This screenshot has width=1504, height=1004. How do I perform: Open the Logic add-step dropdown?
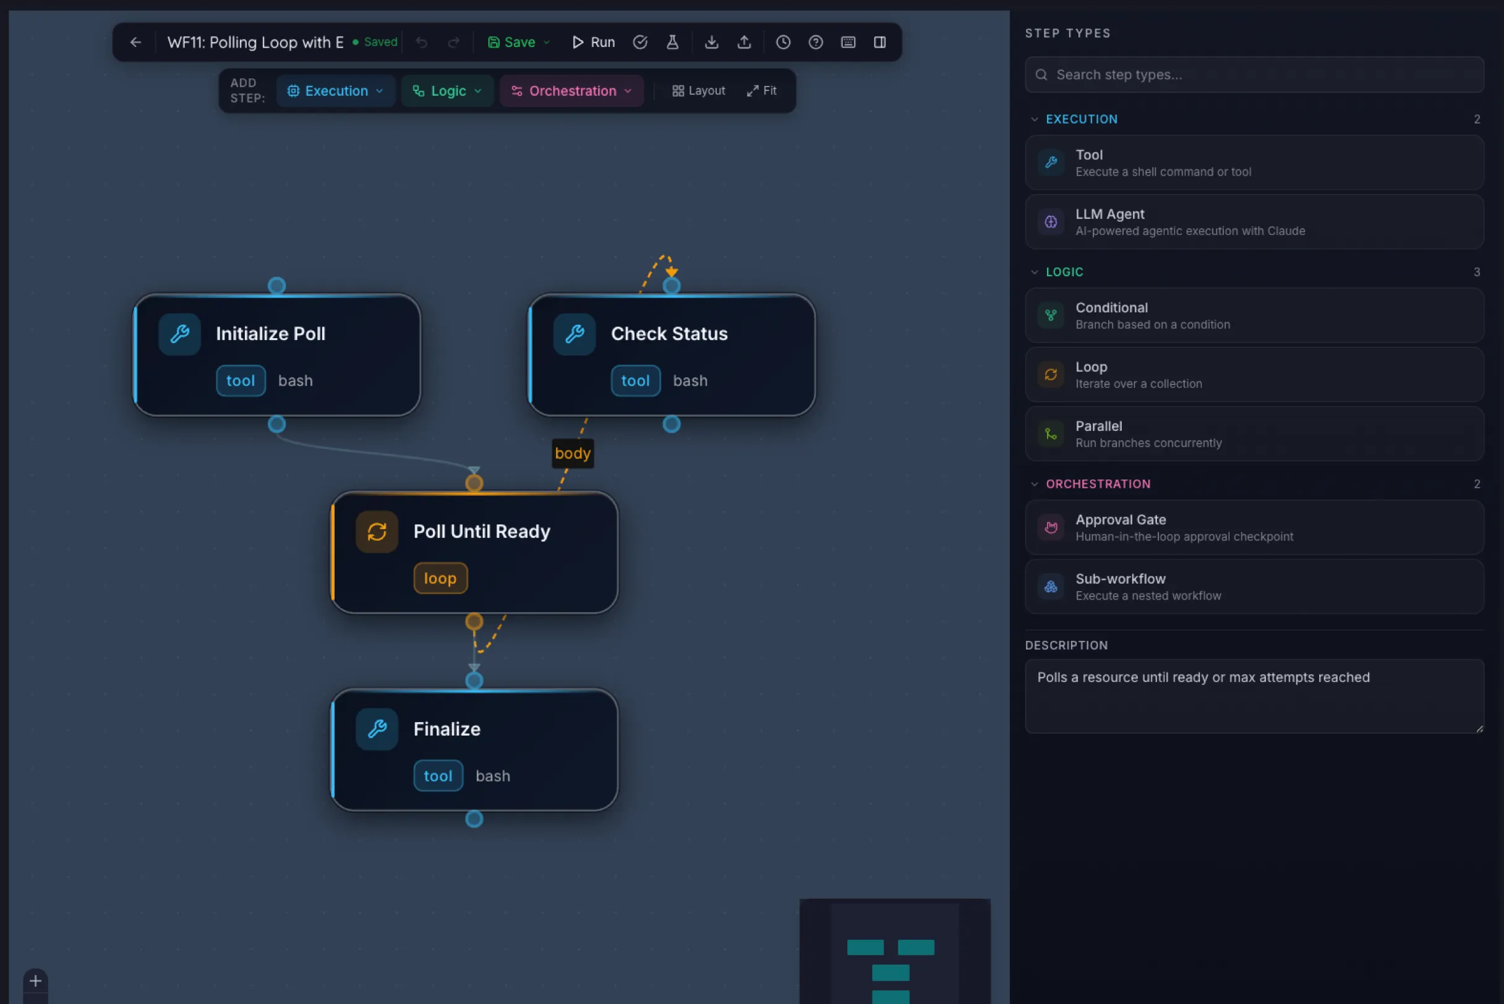pyautogui.click(x=447, y=91)
